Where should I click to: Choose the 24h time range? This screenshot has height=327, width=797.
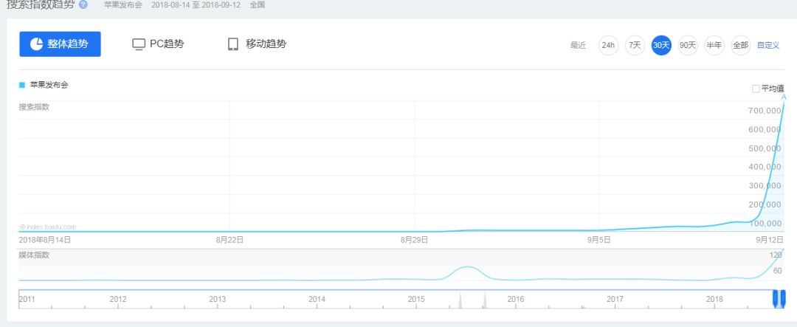point(608,45)
